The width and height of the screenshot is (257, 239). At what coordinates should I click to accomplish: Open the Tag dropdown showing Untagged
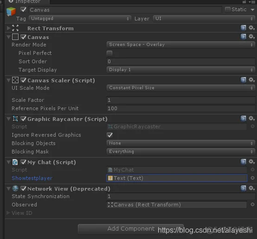pyautogui.click(x=80, y=19)
